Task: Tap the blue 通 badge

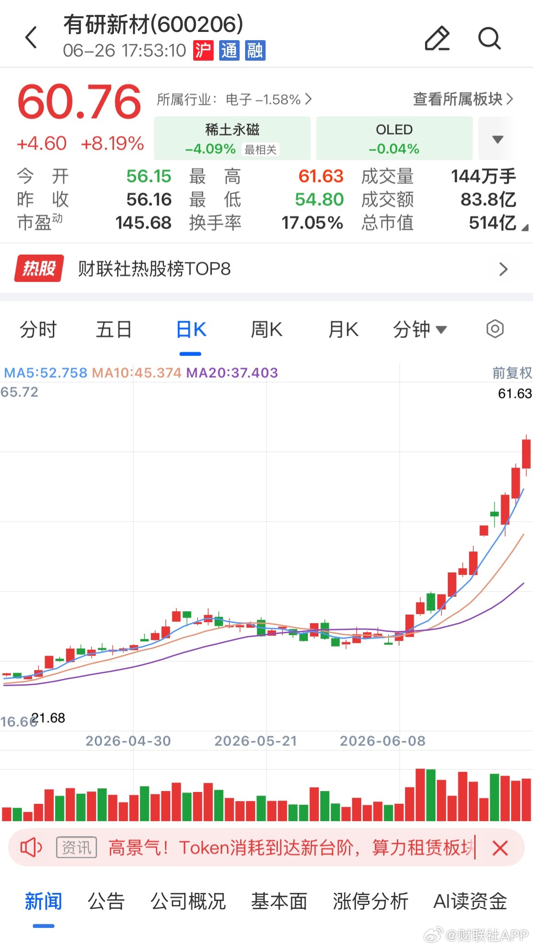Action: pyautogui.click(x=229, y=51)
